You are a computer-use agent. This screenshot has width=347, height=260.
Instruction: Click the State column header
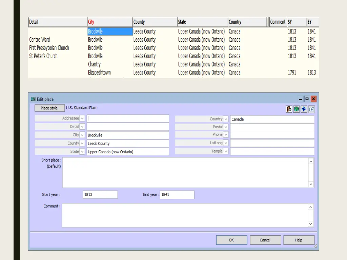tap(203, 22)
